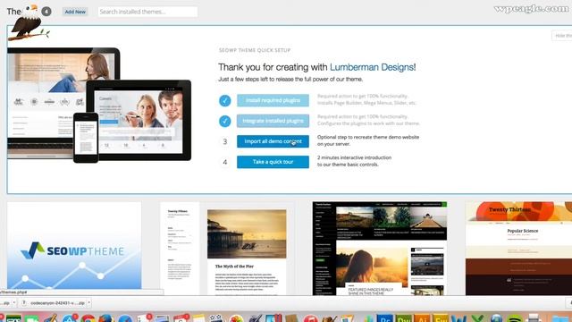Click the checkmark icon beside Install required plugins
The height and width of the screenshot is (322, 572).
tap(224, 100)
